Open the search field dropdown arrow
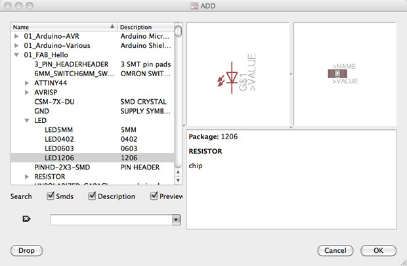 coord(176,220)
